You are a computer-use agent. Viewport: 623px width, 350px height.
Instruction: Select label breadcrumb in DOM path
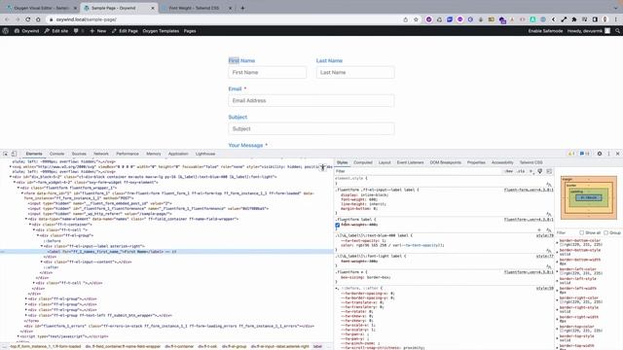click(x=317, y=346)
